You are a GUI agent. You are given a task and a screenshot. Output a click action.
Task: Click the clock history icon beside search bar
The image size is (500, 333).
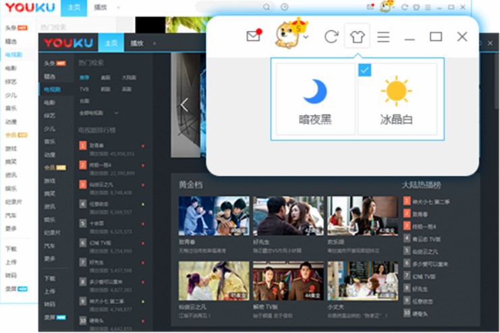pyautogui.click(x=285, y=7)
